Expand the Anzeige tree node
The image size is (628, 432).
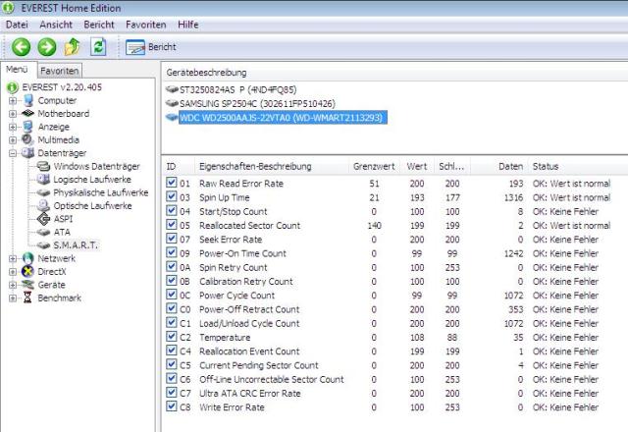pyautogui.click(x=13, y=127)
